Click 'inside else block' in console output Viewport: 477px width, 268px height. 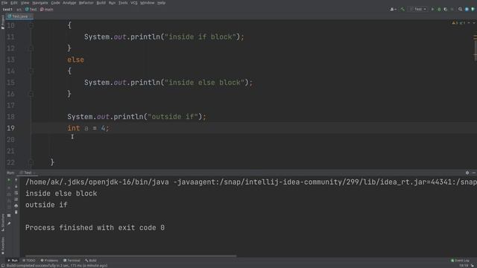click(x=61, y=194)
